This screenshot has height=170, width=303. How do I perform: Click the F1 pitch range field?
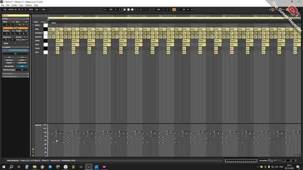coord(16,54)
